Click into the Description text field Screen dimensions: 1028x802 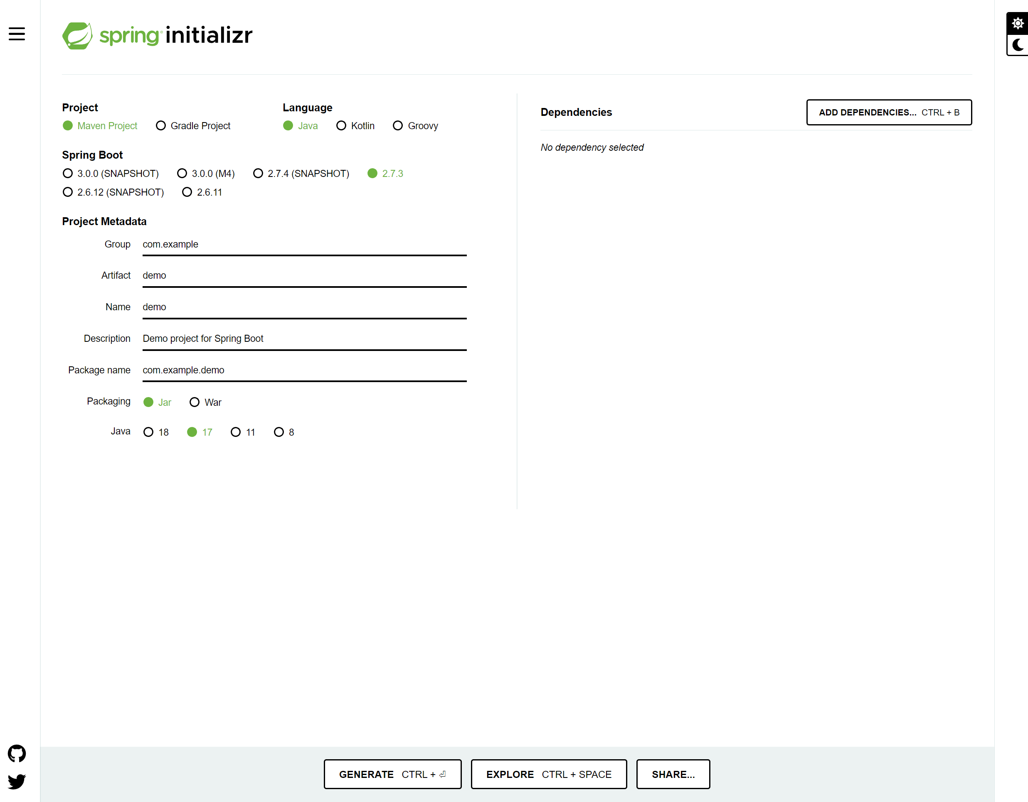pyautogui.click(x=304, y=338)
